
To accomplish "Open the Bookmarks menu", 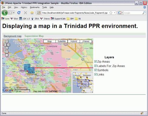I will [35, 7].
